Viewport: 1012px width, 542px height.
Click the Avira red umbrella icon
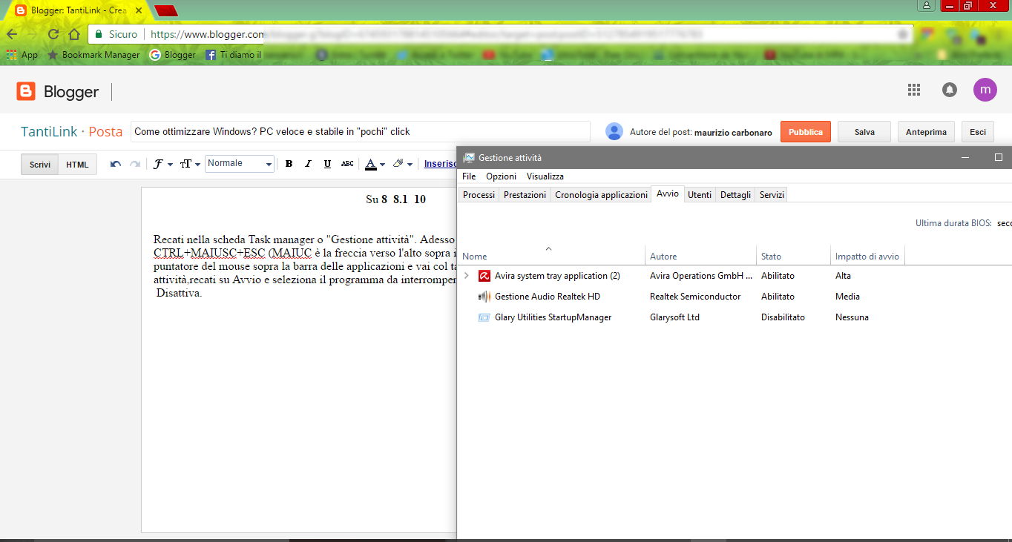click(484, 276)
